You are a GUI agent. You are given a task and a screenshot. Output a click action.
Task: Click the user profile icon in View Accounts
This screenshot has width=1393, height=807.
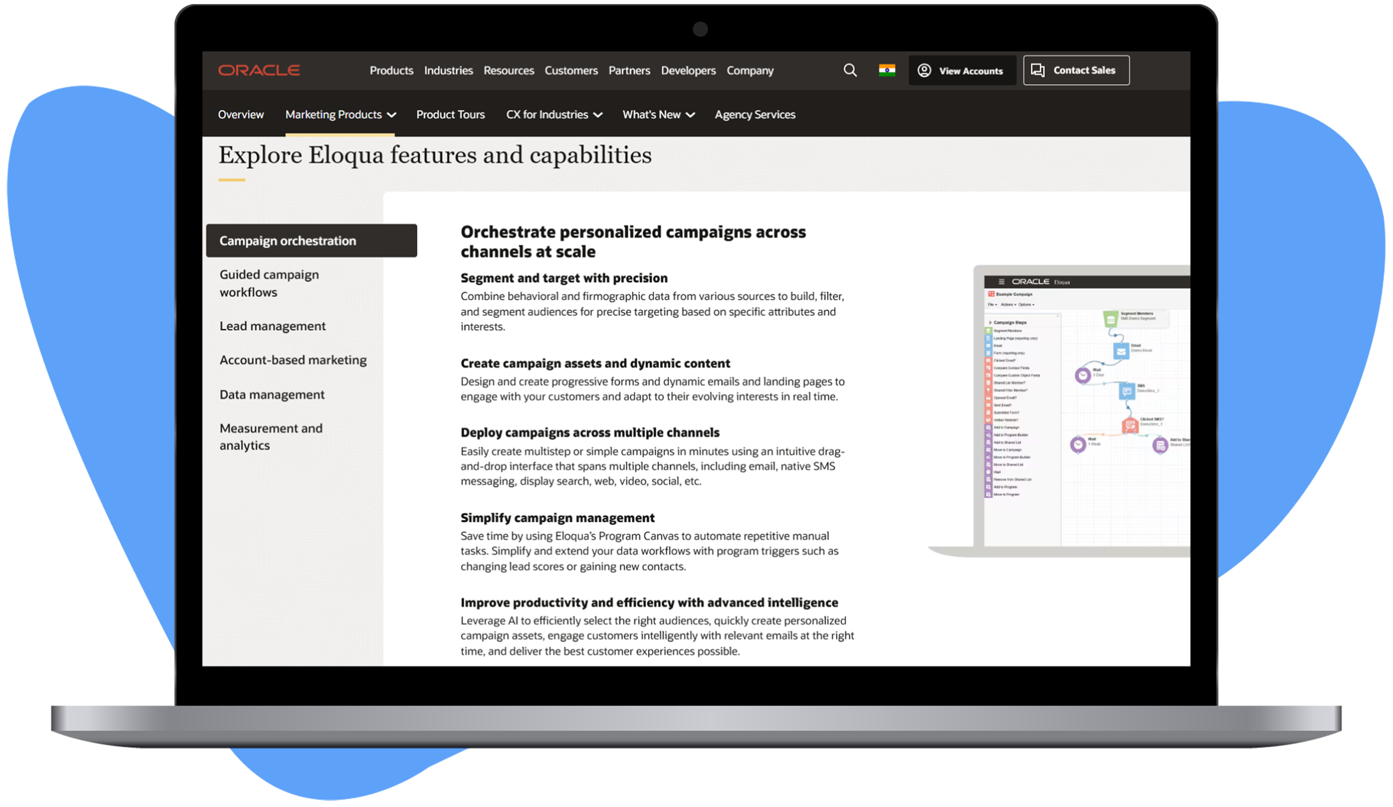(924, 71)
